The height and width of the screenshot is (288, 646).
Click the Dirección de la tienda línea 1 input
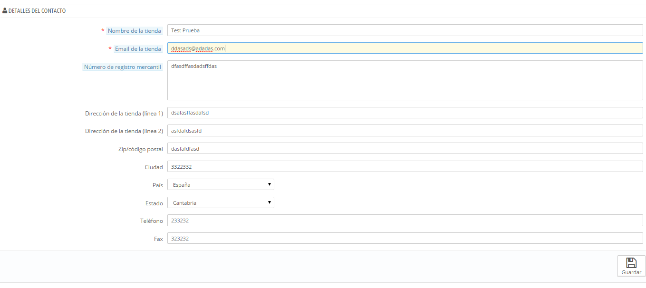[405, 113]
